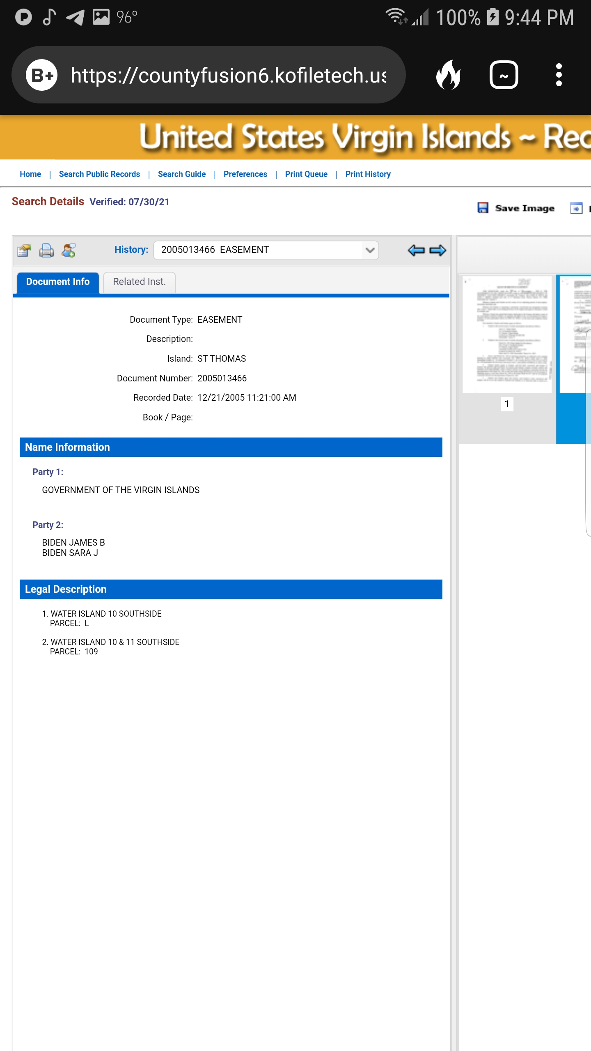Click the Save Image floppy disk icon
This screenshot has height=1051, width=591.
pos(483,208)
